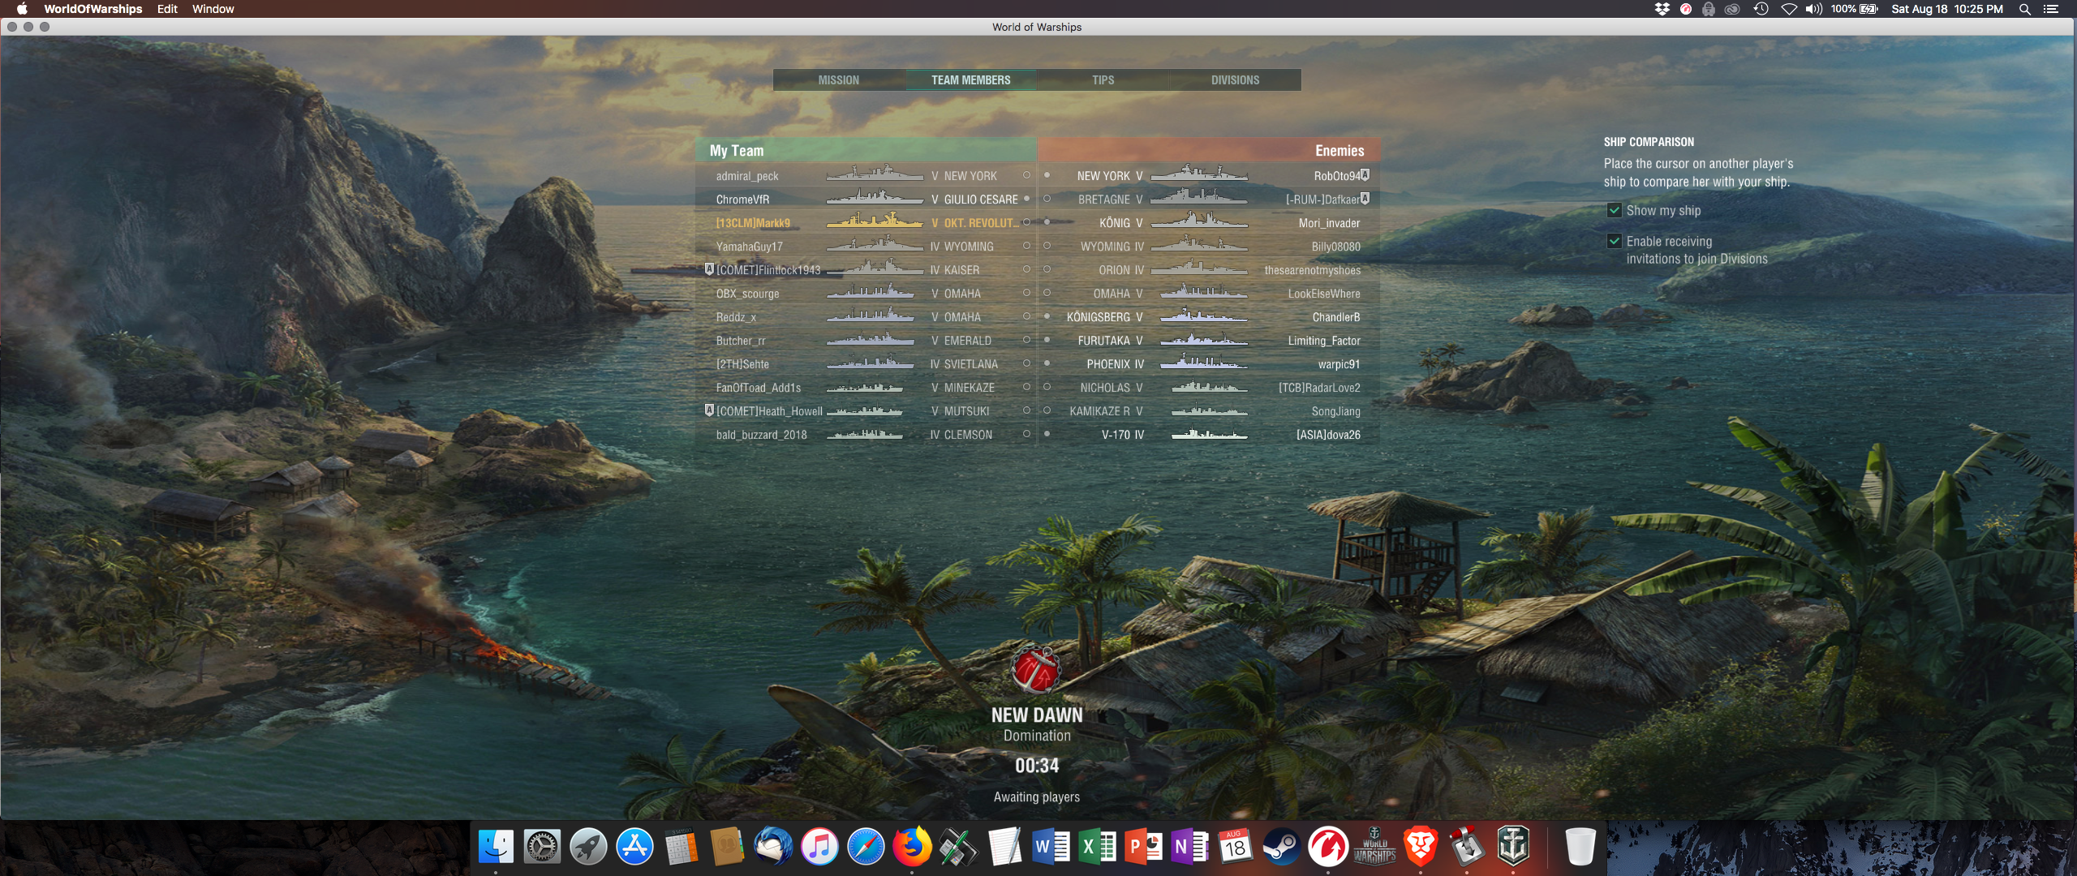Select enemy player [TCB]RadarLove2
Image resolution: width=2077 pixels, height=876 pixels.
coord(1319,388)
